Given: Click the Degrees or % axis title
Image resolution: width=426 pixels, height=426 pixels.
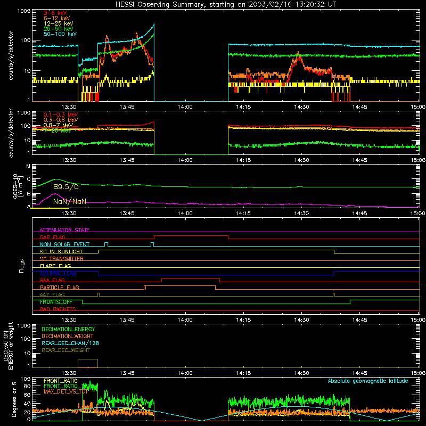Looking at the screenshot, I should [14, 399].
